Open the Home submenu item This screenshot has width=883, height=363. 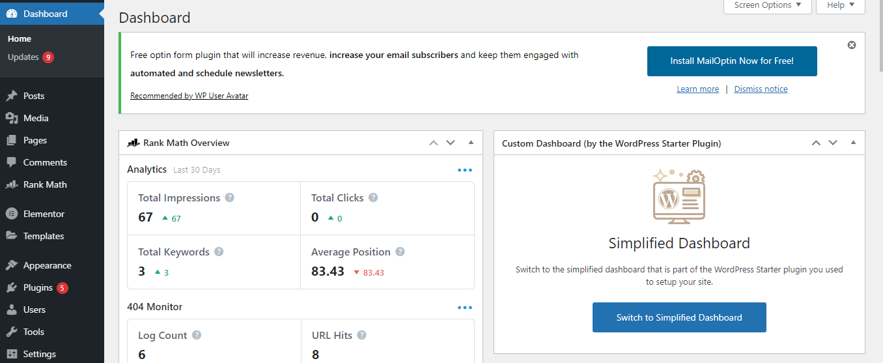click(x=20, y=39)
